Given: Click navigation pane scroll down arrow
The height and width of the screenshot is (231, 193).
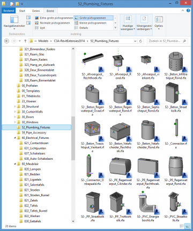Looking at the screenshot, I should 73,221.
